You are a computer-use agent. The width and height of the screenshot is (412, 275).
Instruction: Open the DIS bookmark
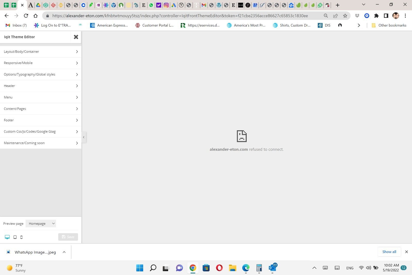[324, 25]
